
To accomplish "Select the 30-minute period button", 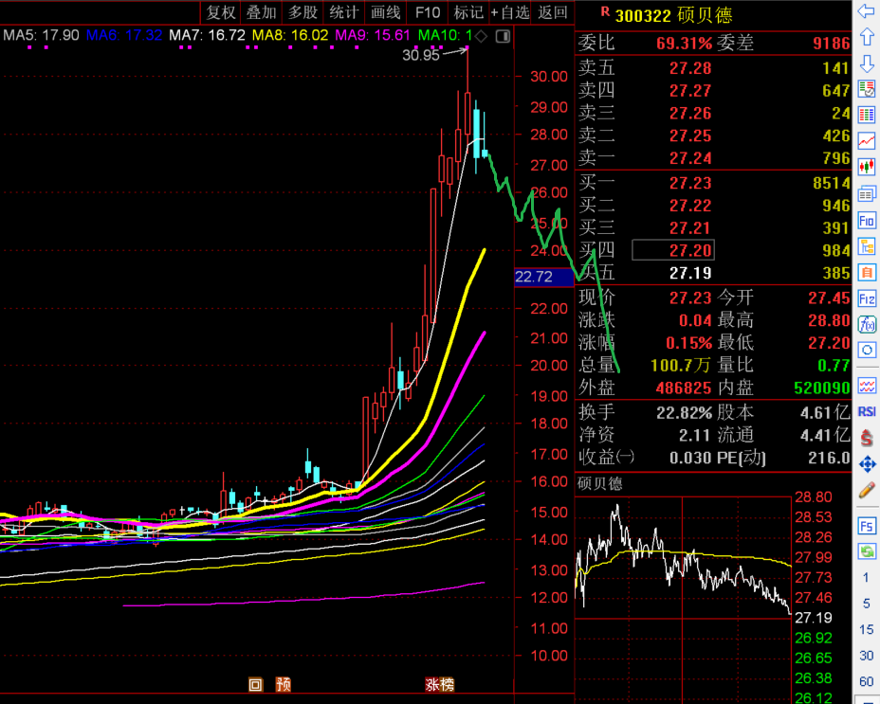I will pos(866,655).
